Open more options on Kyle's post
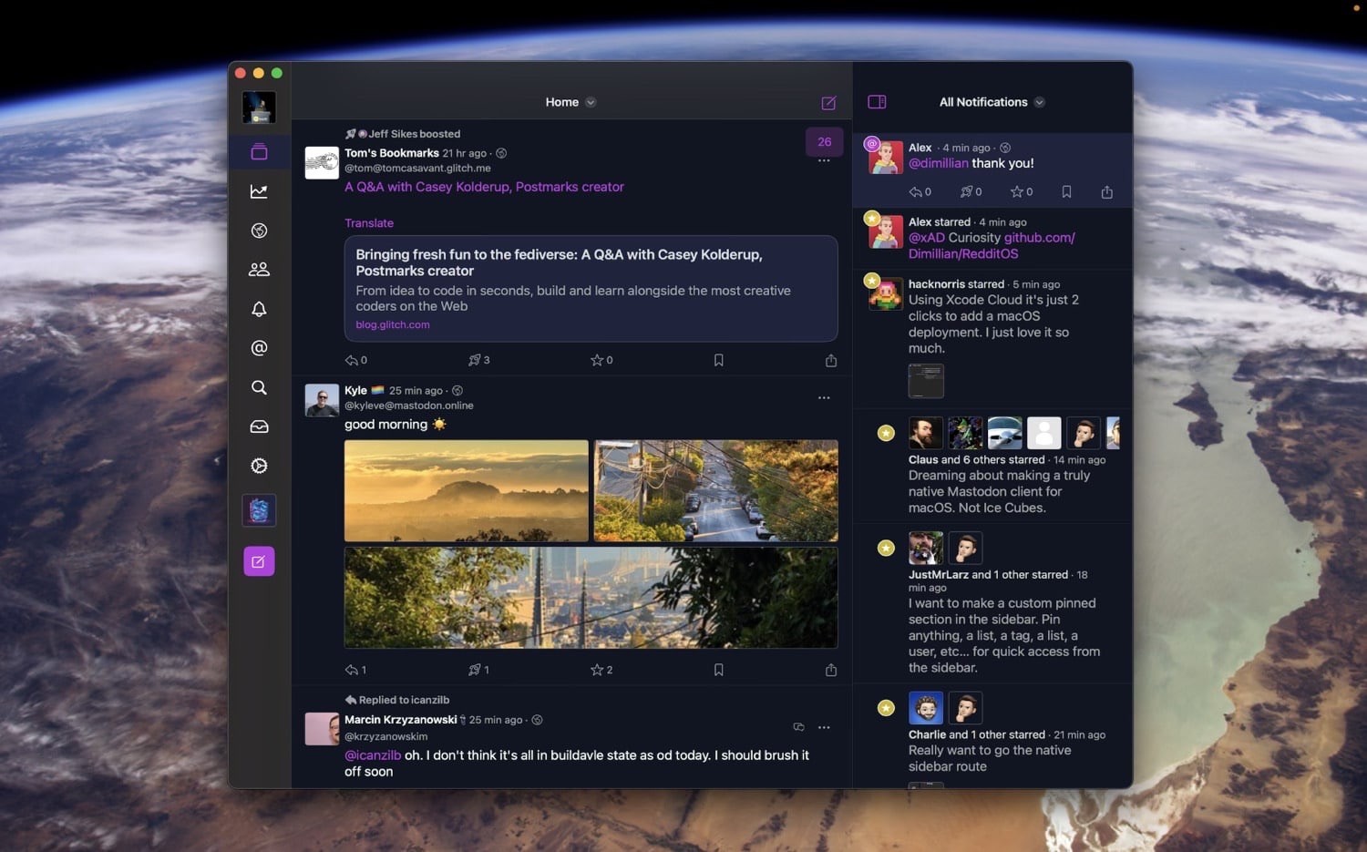 pyautogui.click(x=824, y=398)
